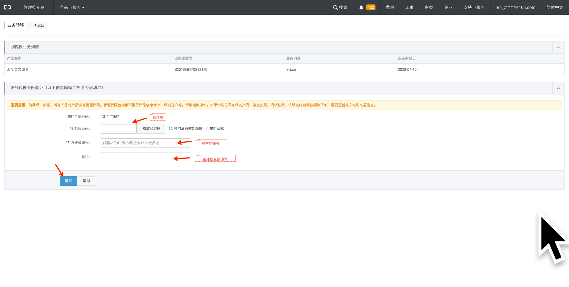The image size is (569, 287).
Task: Open the ren_z account menu
Action: point(515,7)
